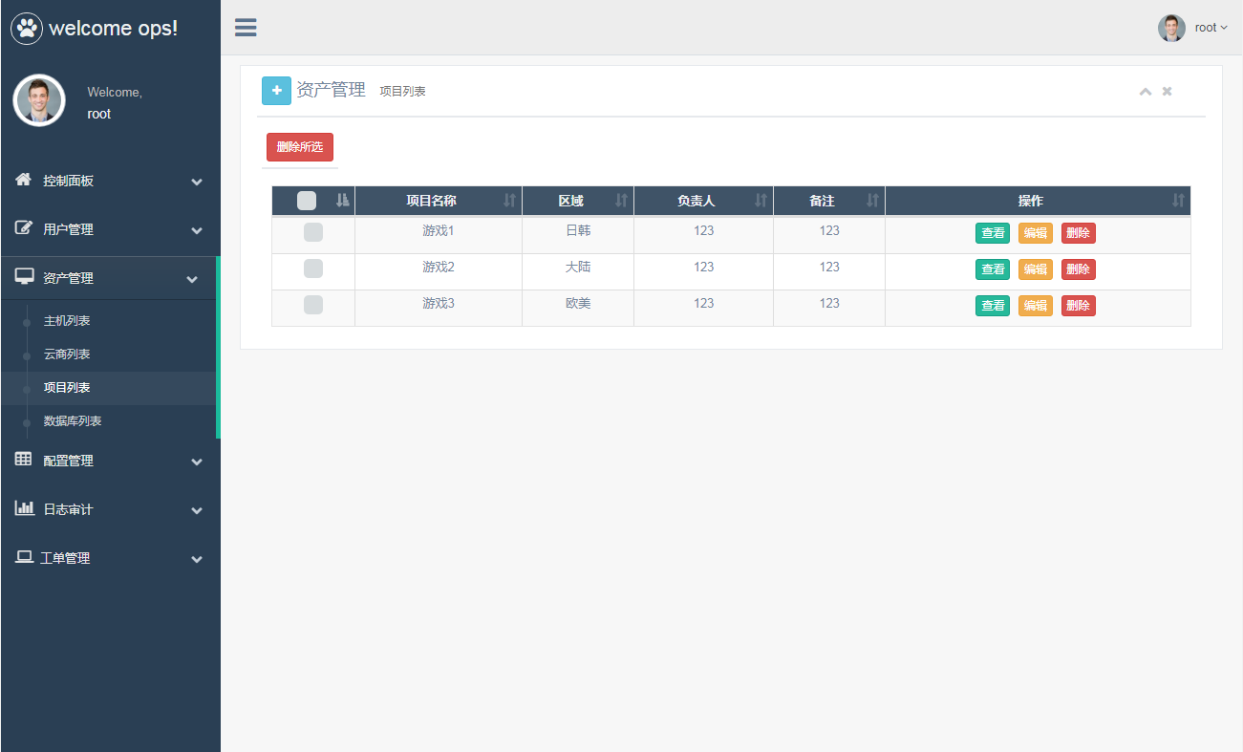
Task: Click the red 删除所选 button
Action: [300, 147]
